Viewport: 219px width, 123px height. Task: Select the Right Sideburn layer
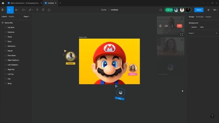click(x=13, y=60)
